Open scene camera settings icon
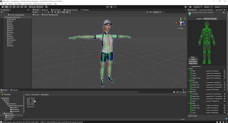Screen dimensions: 228x123 click(150, 12)
